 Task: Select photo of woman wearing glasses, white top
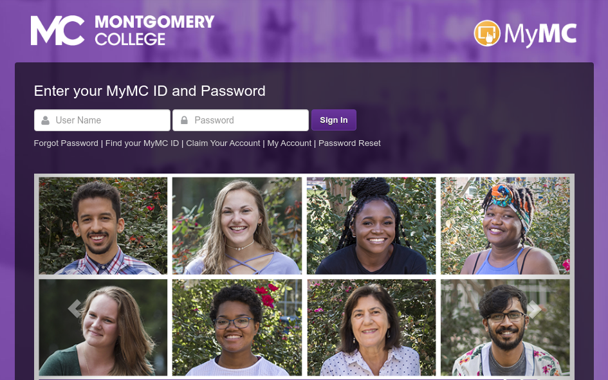pyautogui.click(x=237, y=327)
